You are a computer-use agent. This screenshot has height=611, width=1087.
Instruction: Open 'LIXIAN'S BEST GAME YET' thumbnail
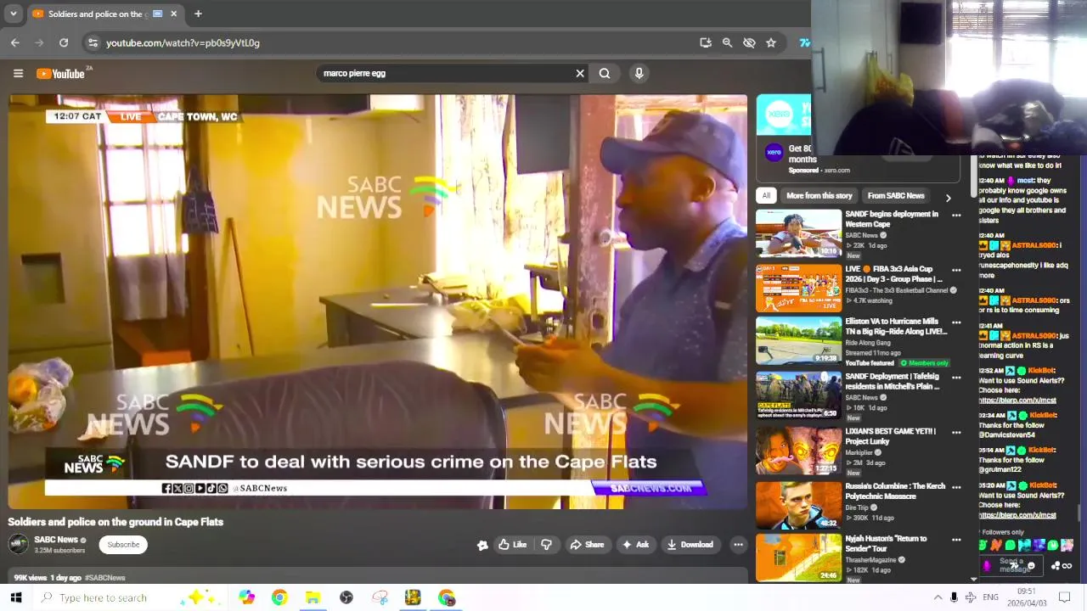tap(798, 450)
